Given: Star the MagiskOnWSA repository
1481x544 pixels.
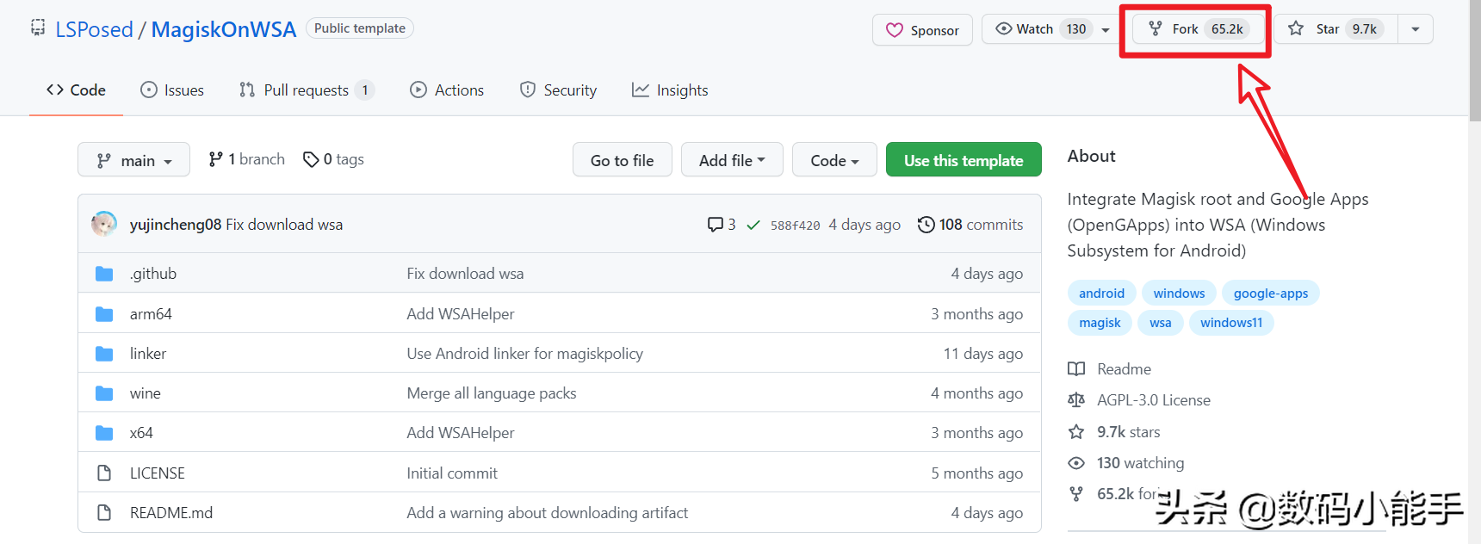Looking at the screenshot, I should coord(1334,29).
